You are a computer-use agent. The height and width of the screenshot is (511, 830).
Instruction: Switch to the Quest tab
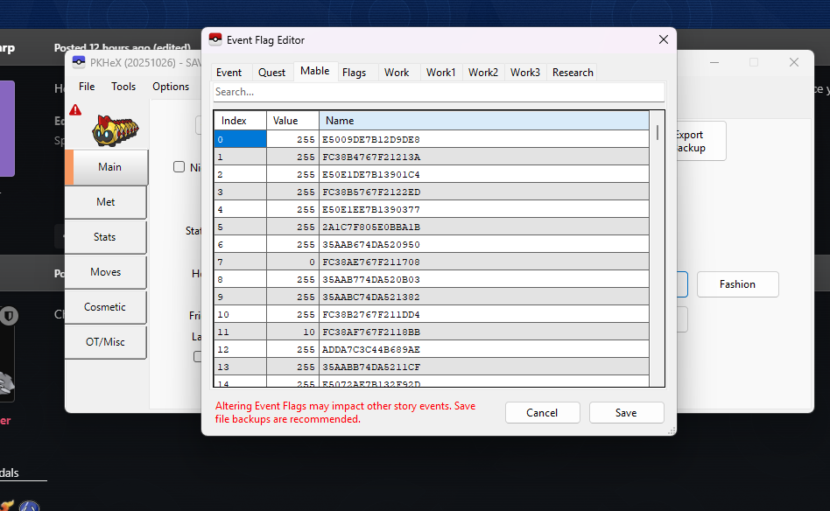[x=271, y=73]
